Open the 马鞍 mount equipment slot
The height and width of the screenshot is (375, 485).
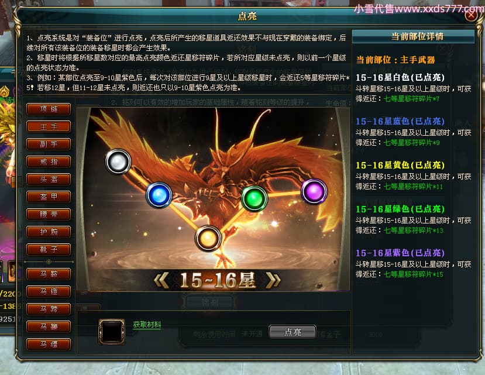(x=49, y=274)
